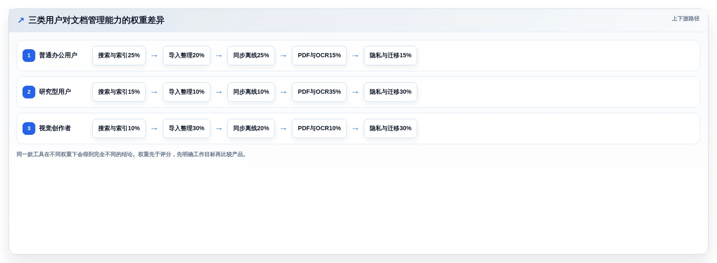Click the arrow icon beside the title

[21, 20]
